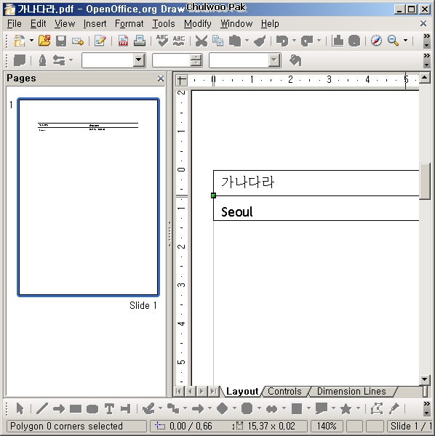Open the Insert menu
The height and width of the screenshot is (436, 435).
[x=95, y=24]
